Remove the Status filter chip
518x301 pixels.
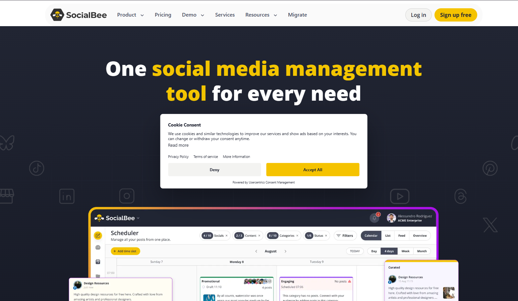point(326,236)
